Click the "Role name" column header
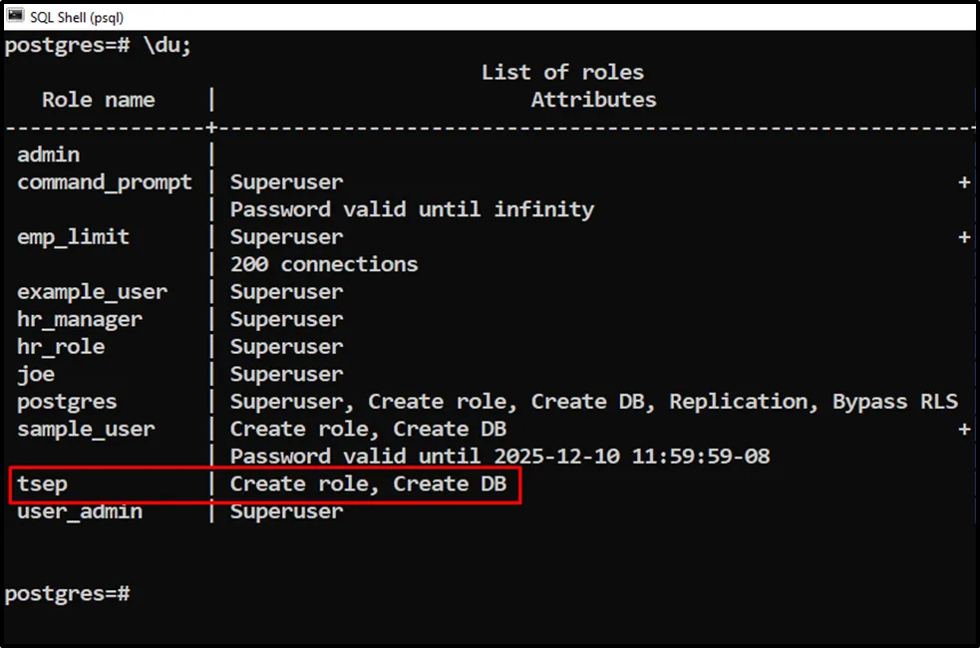The image size is (980, 648). point(98,100)
